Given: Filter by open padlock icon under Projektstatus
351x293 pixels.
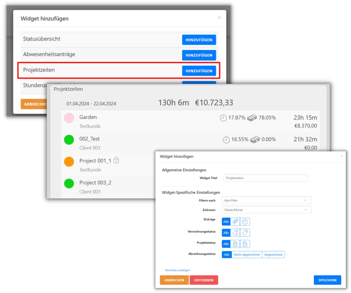Looking at the screenshot, I should coord(245,244).
